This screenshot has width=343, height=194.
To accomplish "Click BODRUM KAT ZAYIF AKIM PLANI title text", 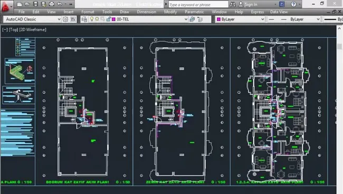I will pos(77,182).
